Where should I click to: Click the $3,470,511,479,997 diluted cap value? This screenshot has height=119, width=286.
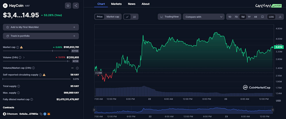click(x=68, y=100)
